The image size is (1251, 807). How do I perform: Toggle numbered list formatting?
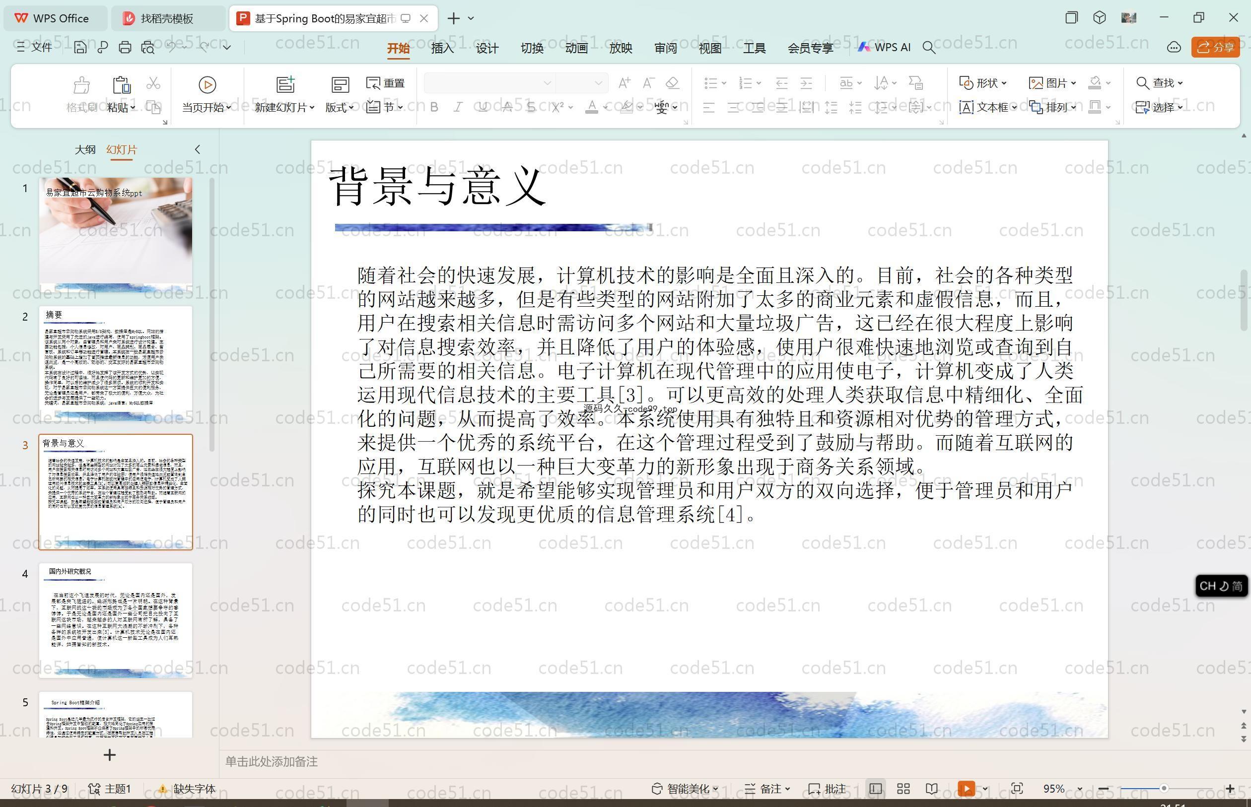(x=745, y=83)
